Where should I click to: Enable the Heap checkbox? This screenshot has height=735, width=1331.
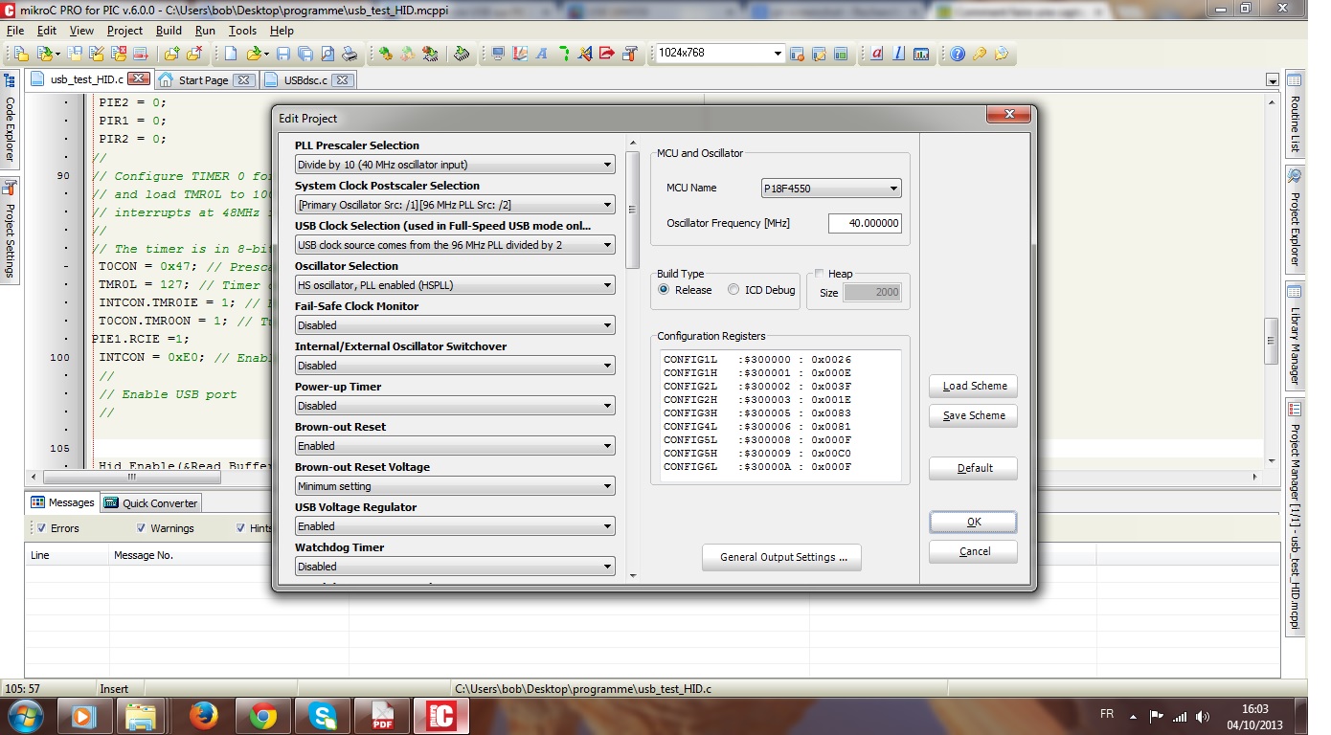tap(820, 274)
